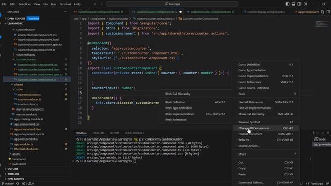
Task: Collapse the counterbutton folder
Action: coord(25,30)
